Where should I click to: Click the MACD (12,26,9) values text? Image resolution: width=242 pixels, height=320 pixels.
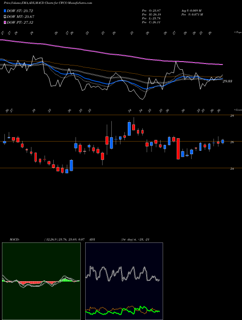[64, 240]
